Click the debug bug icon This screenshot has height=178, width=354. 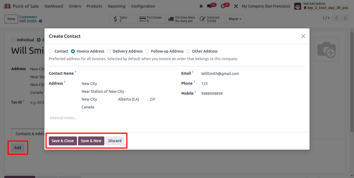pos(201,6)
